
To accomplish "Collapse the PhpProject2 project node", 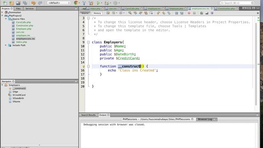I will (x=2, y=16).
